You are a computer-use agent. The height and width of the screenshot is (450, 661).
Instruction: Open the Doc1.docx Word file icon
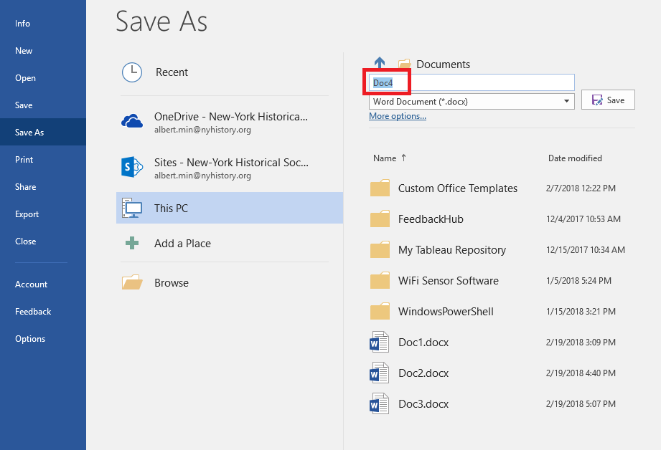(378, 343)
